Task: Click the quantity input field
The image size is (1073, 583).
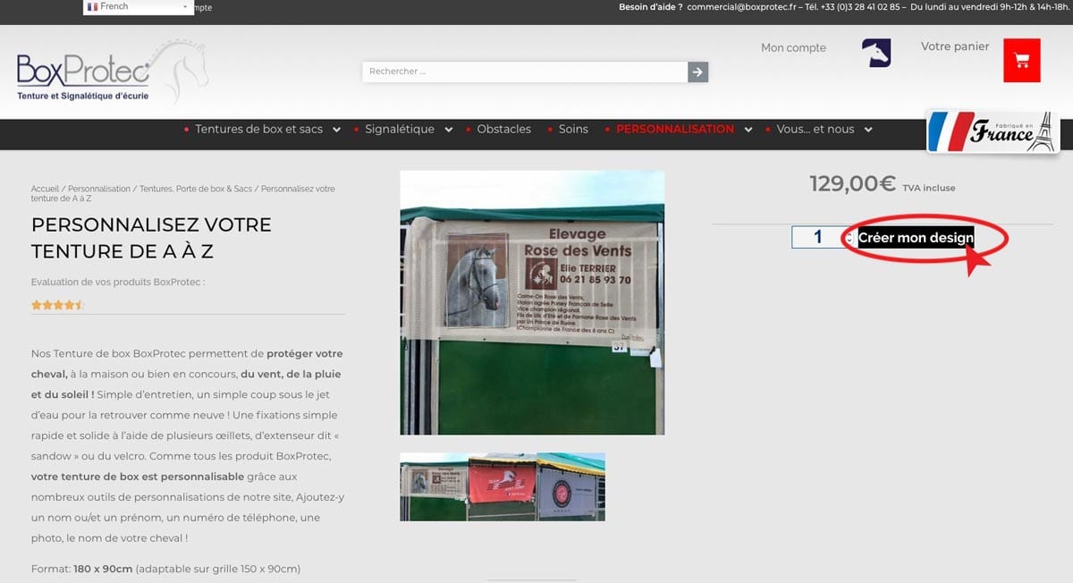Action: coord(817,238)
